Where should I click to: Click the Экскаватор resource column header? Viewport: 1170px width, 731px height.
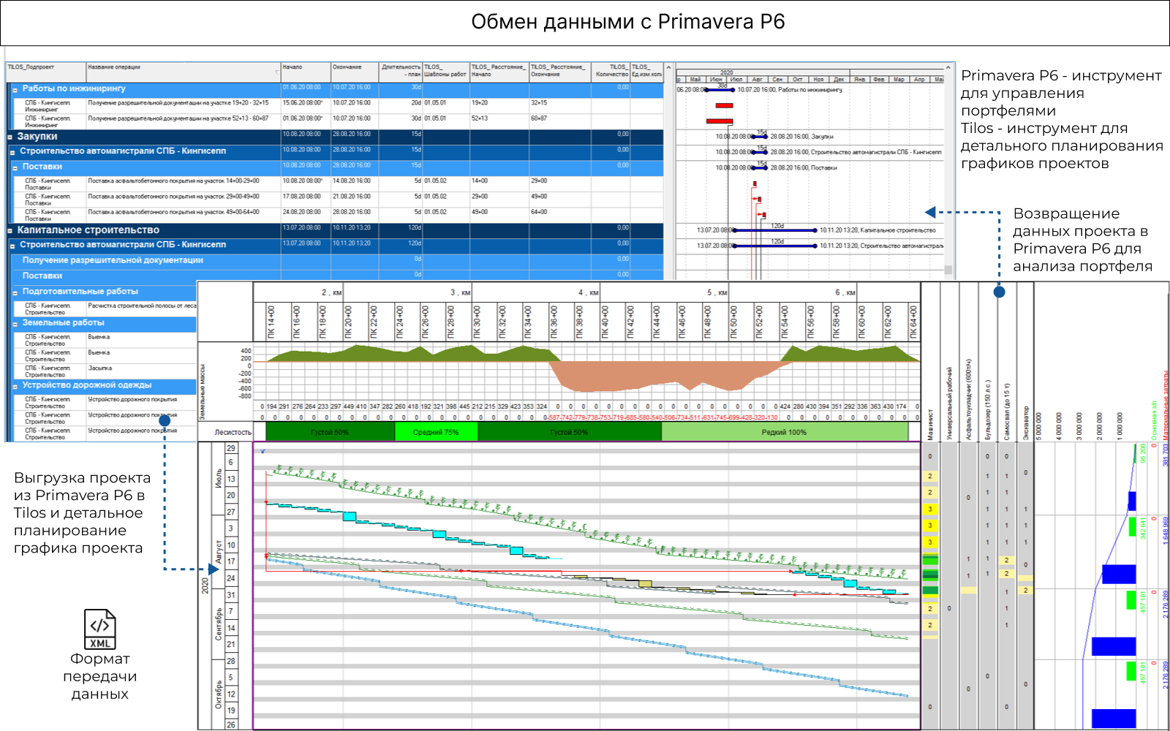point(1026,423)
